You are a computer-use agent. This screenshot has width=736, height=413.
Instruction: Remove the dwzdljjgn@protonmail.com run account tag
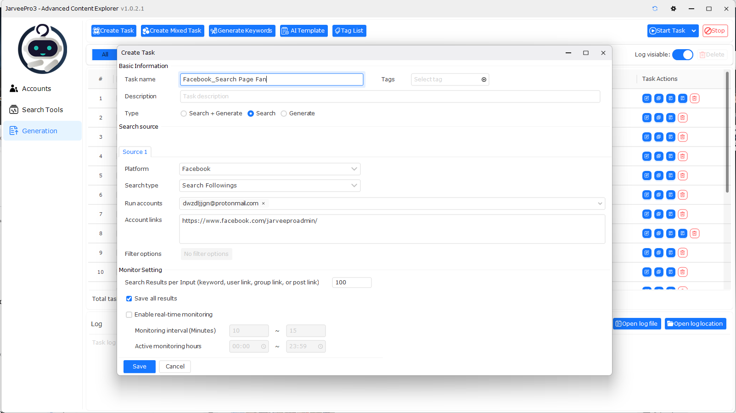263,204
